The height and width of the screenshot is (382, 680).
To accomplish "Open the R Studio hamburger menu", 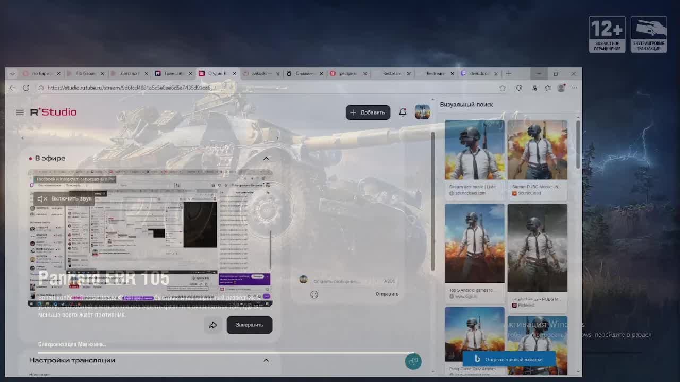I will tap(20, 112).
